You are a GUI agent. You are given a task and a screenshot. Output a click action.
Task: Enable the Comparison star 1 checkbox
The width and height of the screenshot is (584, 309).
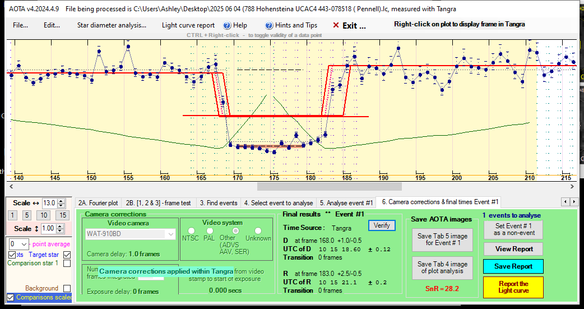[67, 263]
